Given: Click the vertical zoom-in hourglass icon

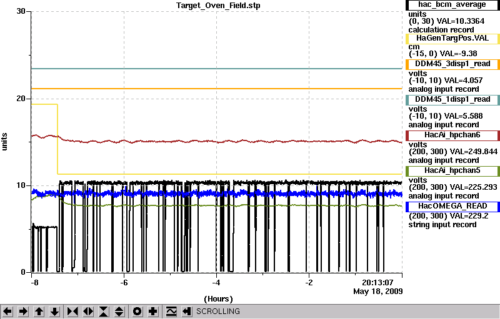Looking at the screenshot, I should click(x=104, y=312).
